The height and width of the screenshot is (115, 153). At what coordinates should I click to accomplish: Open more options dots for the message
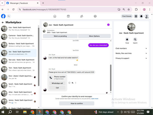(76, 83)
